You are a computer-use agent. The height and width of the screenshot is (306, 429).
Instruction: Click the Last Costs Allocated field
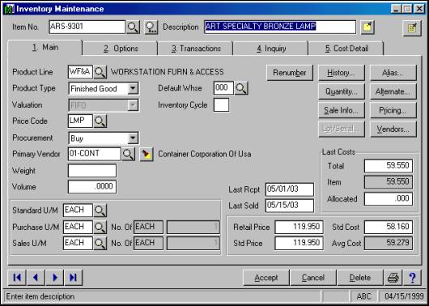point(389,199)
